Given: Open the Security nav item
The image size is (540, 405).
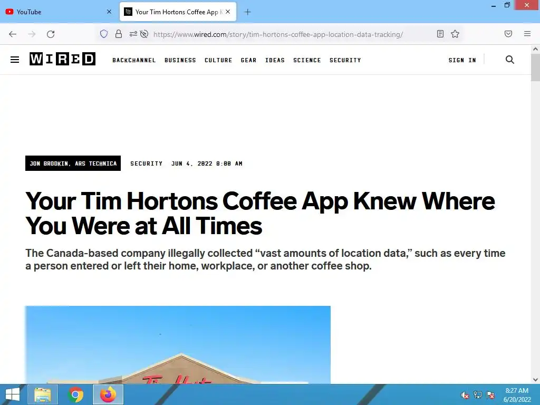Looking at the screenshot, I should (345, 60).
